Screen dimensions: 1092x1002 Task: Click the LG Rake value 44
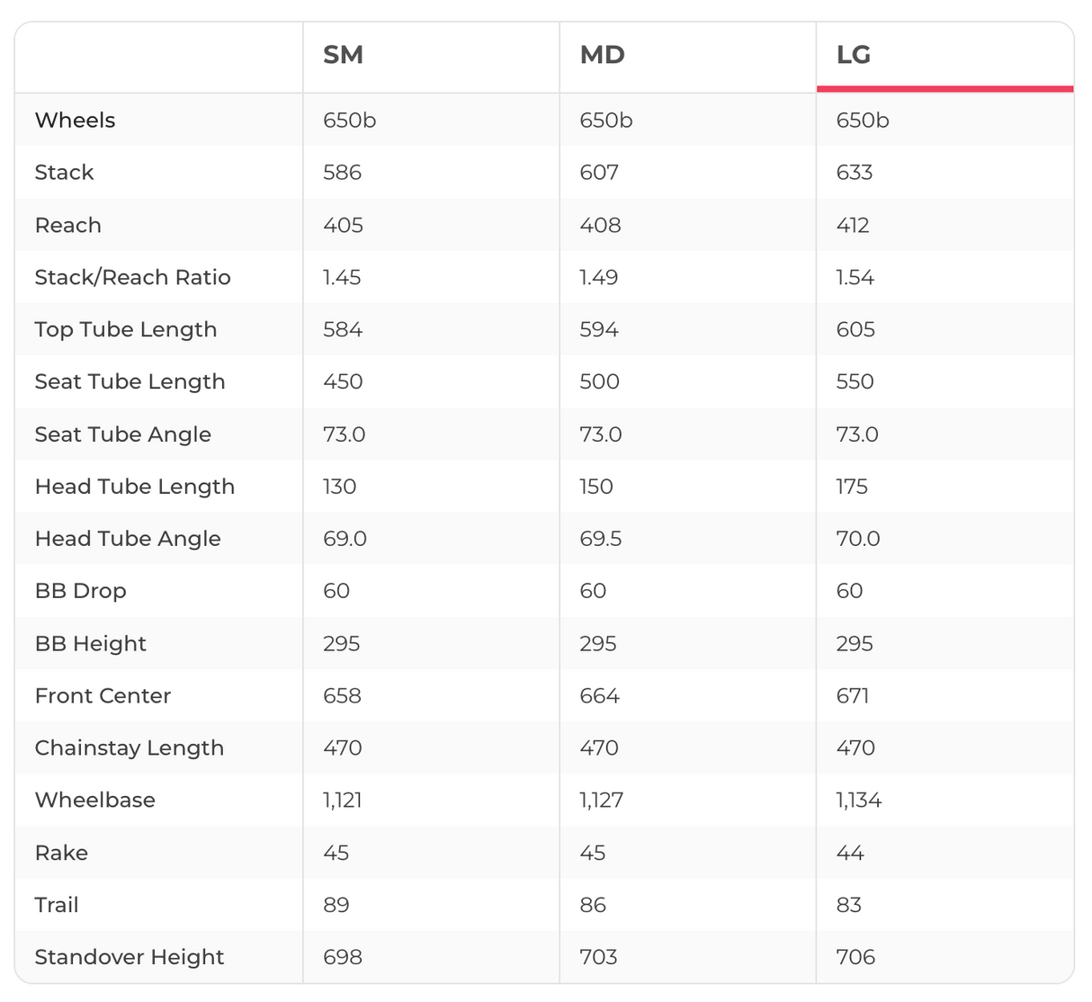[x=850, y=853]
